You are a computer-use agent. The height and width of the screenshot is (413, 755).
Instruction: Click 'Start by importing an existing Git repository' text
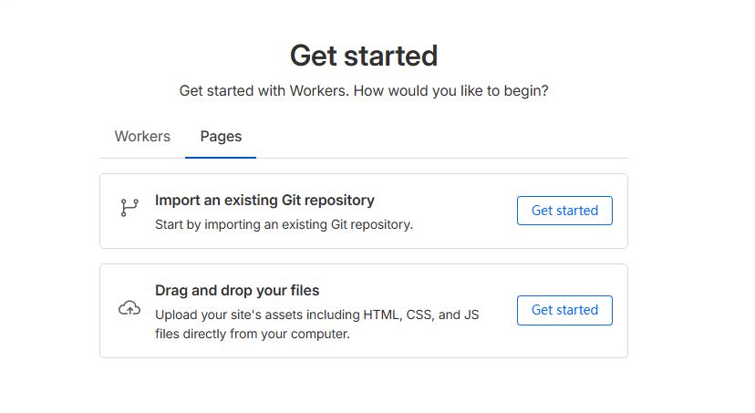(284, 225)
